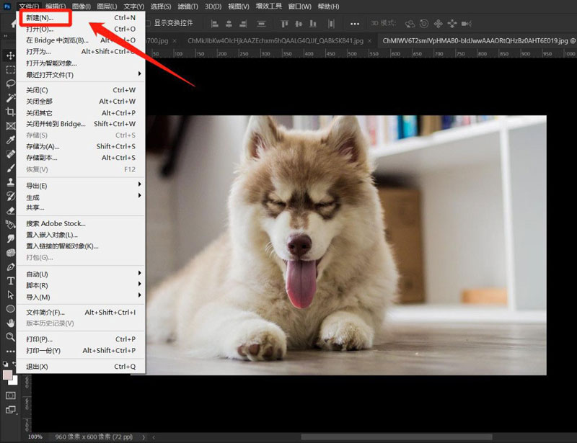Click 搜索 Adobe Stock... entry
This screenshot has width=577, height=443.
56,223
